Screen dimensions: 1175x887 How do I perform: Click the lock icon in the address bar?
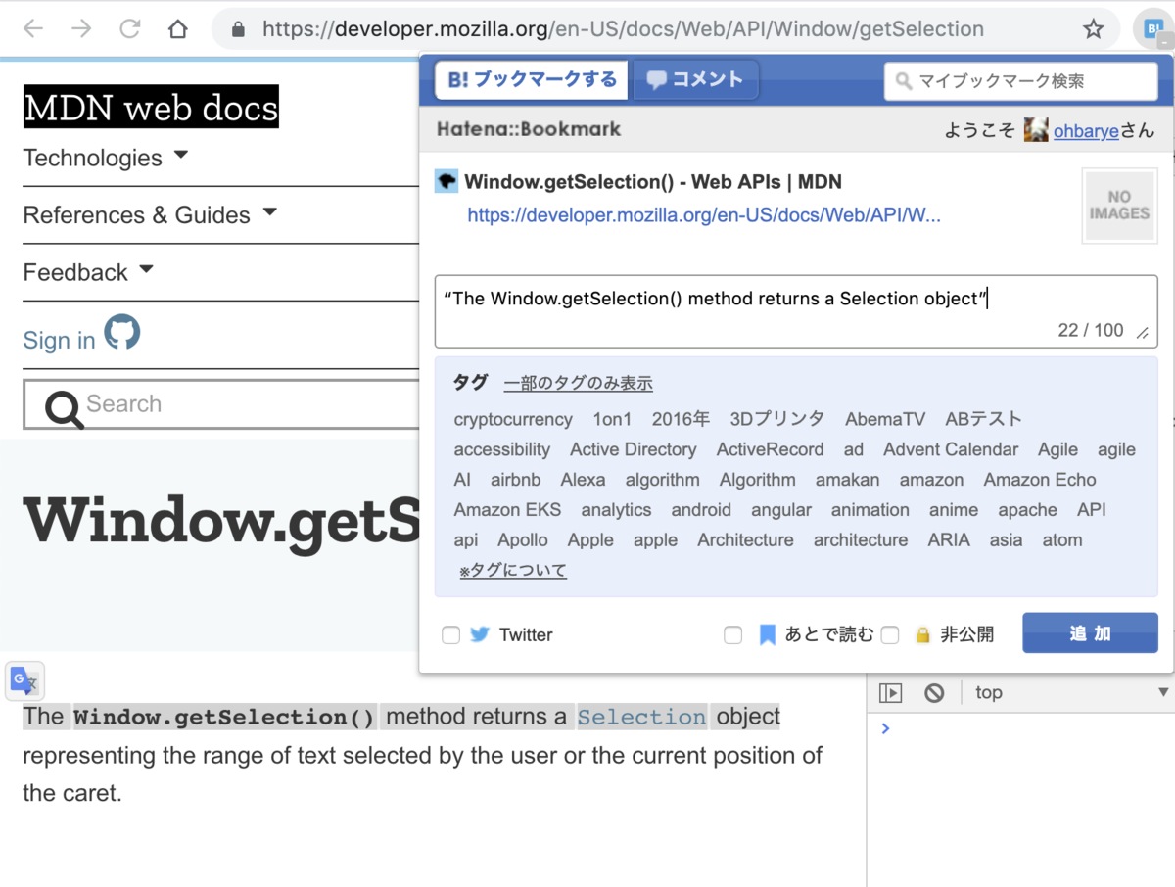238,29
